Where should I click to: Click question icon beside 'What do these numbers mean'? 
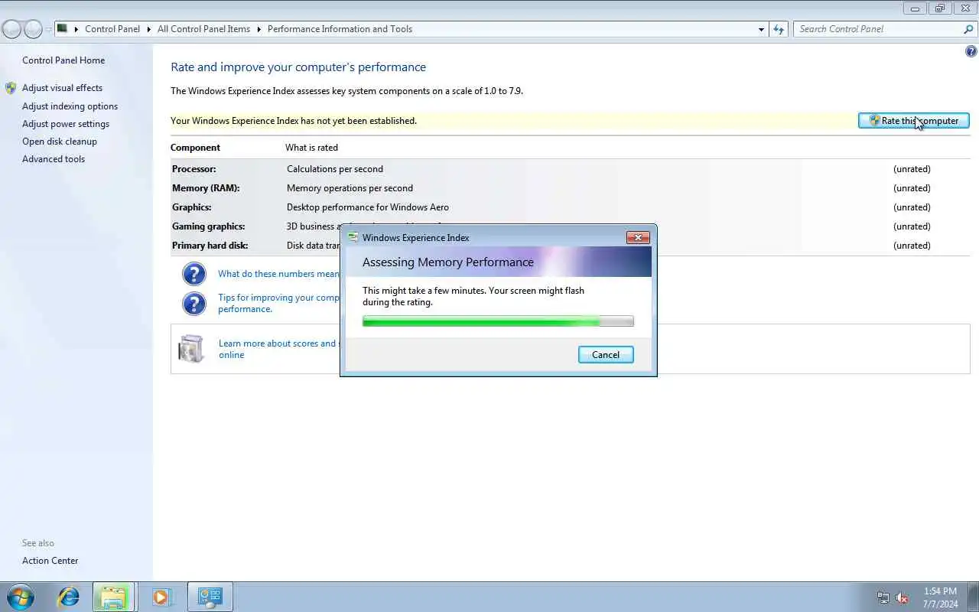coord(194,274)
